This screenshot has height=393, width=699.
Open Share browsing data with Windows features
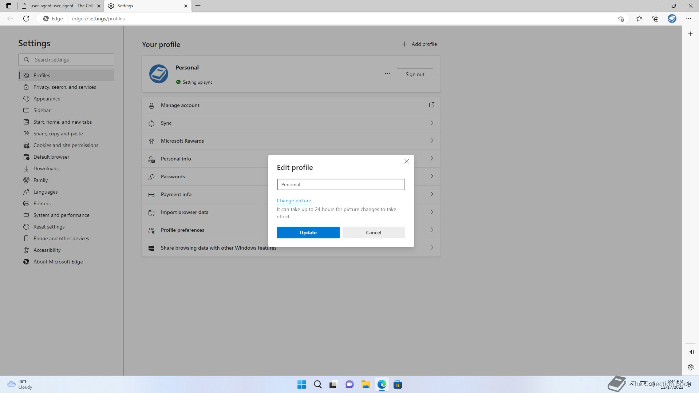point(218,248)
